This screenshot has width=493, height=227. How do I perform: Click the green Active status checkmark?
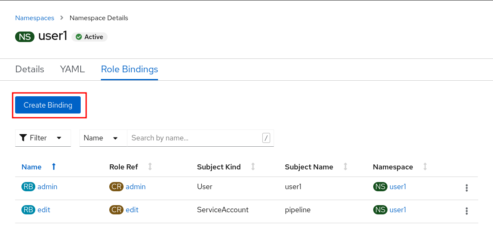[x=79, y=37]
